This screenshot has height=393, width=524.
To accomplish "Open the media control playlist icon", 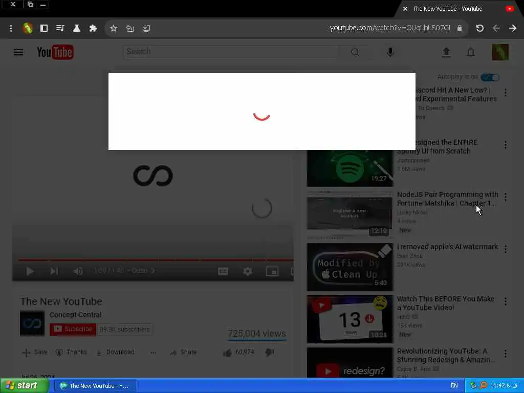I will [x=60, y=28].
